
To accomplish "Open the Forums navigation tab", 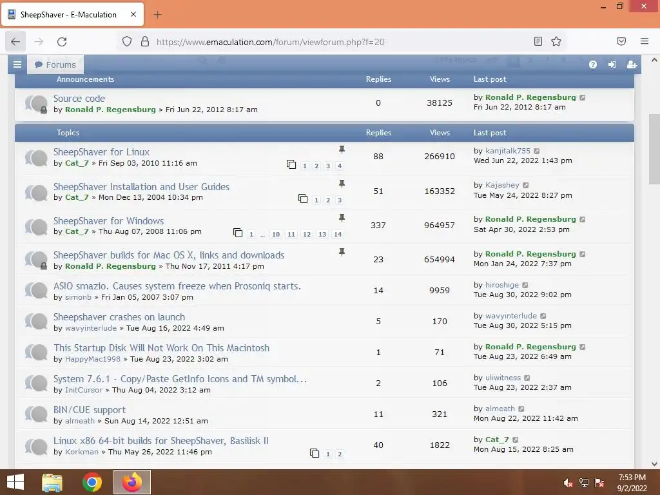I will 55,64.
